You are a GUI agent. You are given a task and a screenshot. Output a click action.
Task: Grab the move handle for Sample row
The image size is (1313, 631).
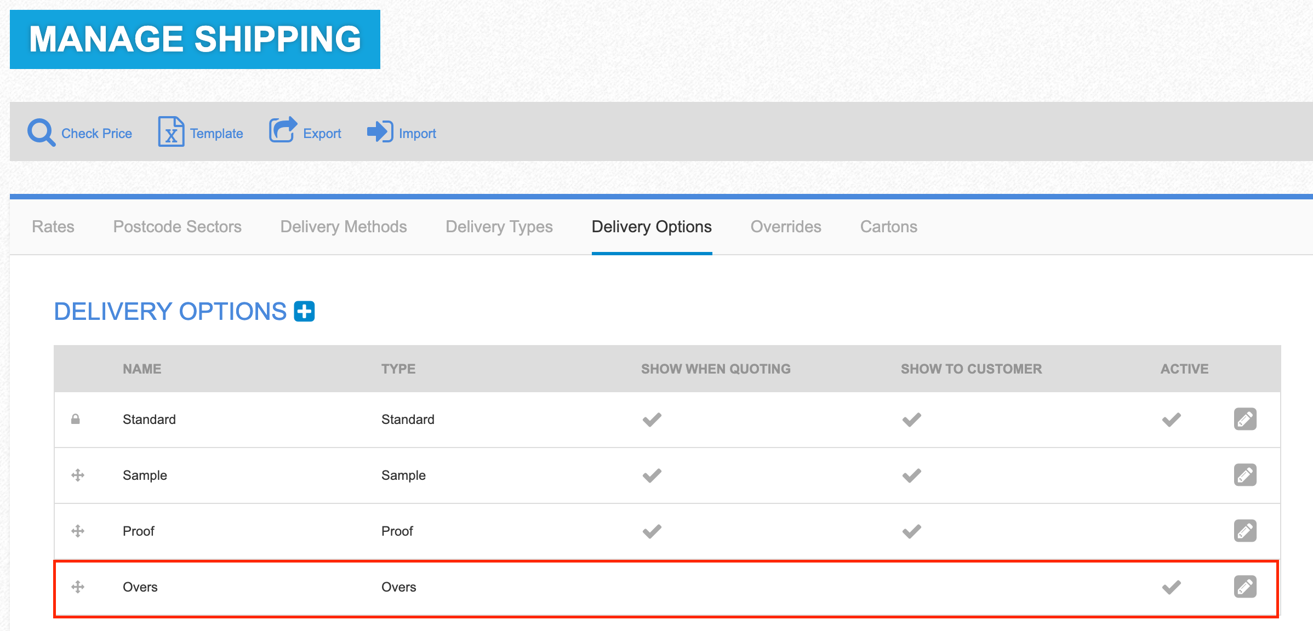[78, 475]
